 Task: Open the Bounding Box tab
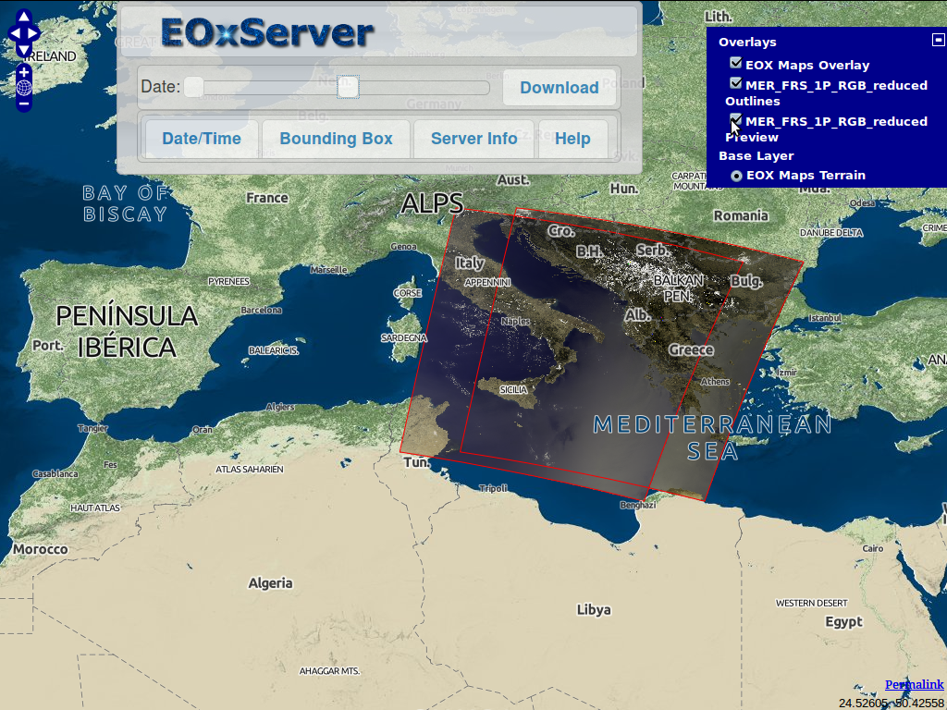[x=336, y=139]
